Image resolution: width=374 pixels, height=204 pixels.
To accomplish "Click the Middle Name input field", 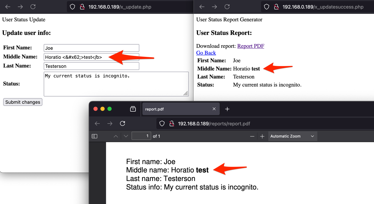I will pyautogui.click(x=91, y=57).
